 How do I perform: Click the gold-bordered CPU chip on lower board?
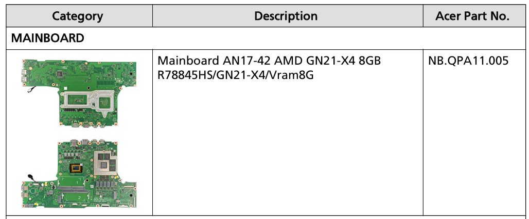pos(77,168)
